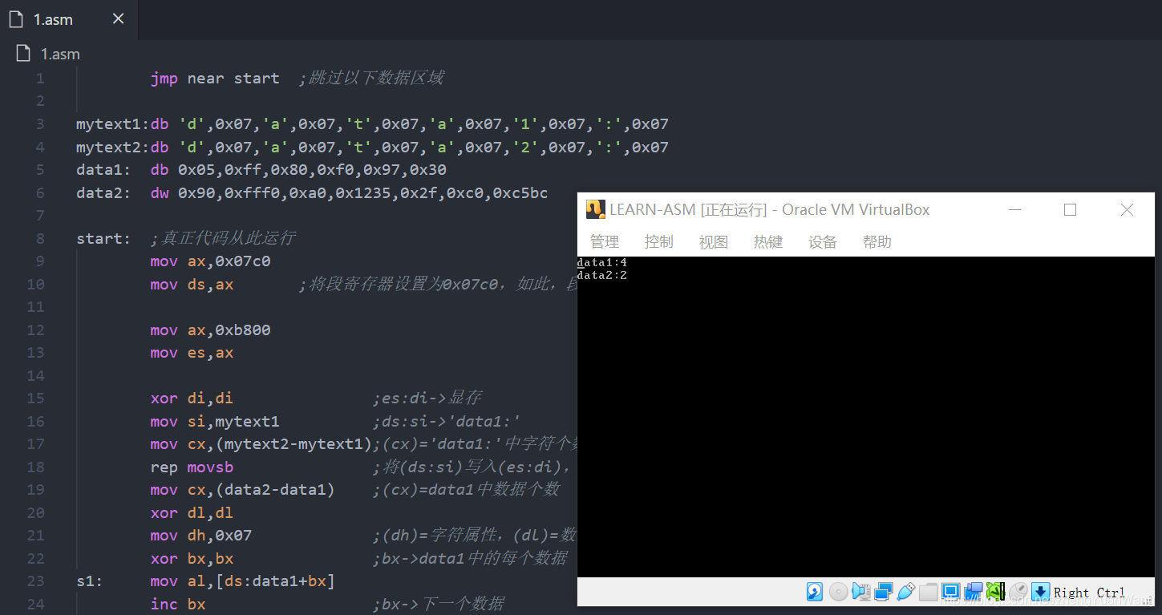Click the display settings icon in VirtualBox status bar
The width and height of the screenshot is (1162, 615).
pos(951,592)
